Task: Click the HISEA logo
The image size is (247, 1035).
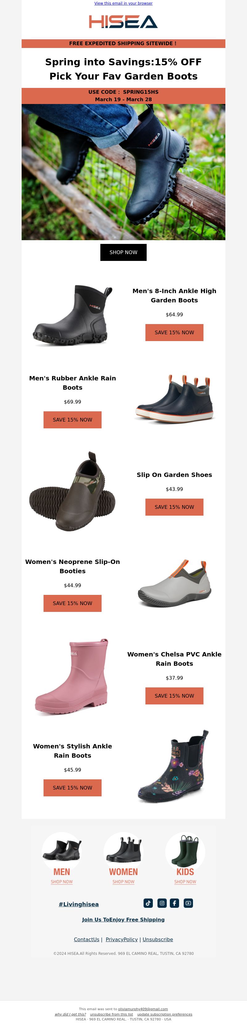Action: pyautogui.click(x=124, y=22)
